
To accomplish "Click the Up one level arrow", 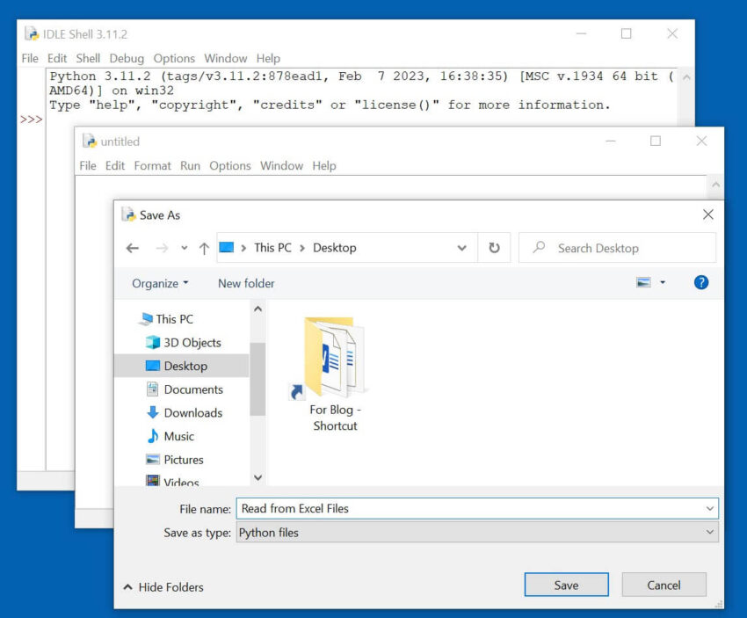I will click(x=204, y=249).
